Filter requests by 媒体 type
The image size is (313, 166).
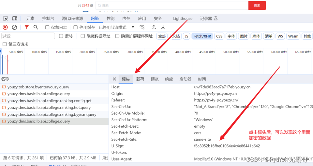(256, 36)
